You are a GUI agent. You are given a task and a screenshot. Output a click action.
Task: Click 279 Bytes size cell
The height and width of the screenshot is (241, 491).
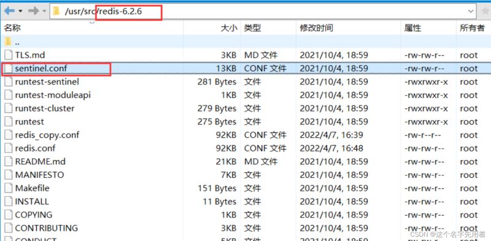click(217, 109)
